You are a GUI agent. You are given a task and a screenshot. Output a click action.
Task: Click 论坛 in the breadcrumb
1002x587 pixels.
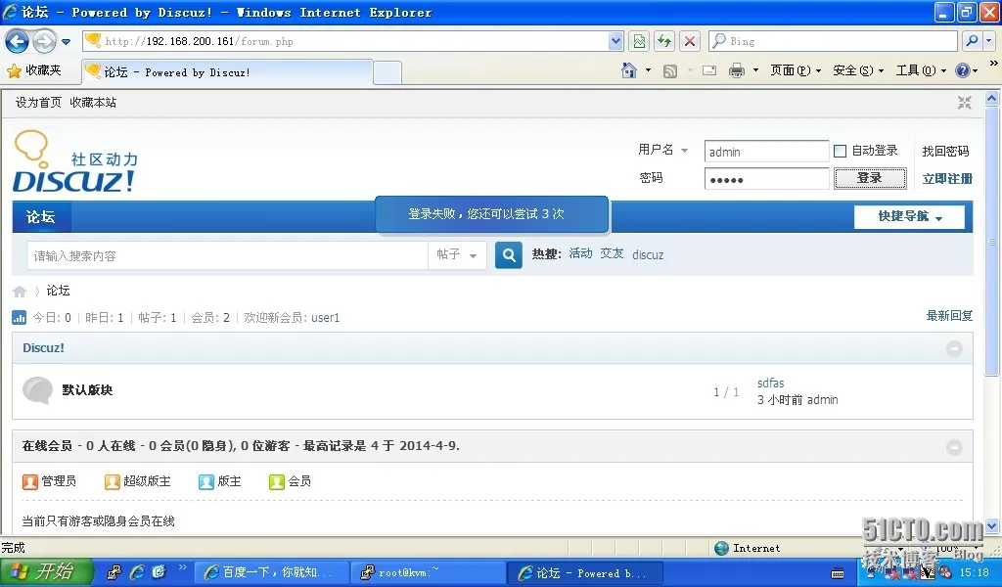click(58, 291)
